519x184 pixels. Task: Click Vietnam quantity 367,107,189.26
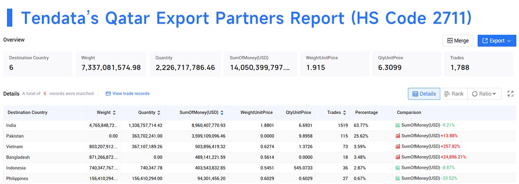145,147
